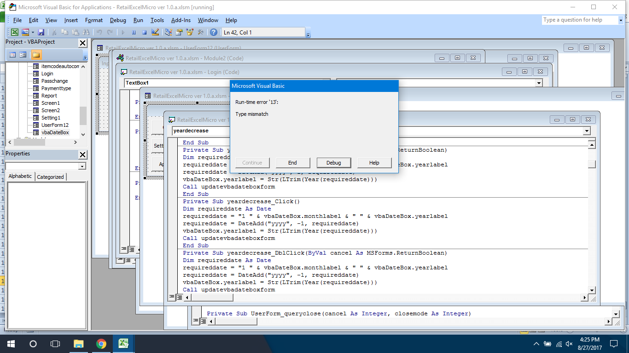Open the Insert menu
This screenshot has height=353, width=629.
pyautogui.click(x=71, y=20)
